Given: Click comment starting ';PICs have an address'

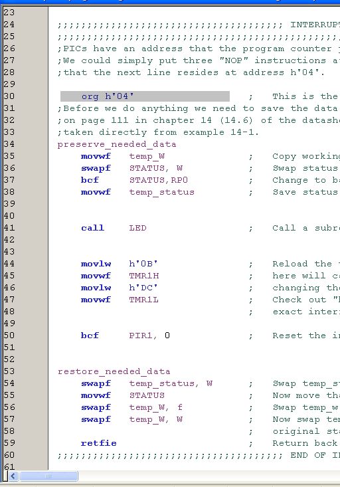Looking at the screenshot, I should click(x=198, y=49).
